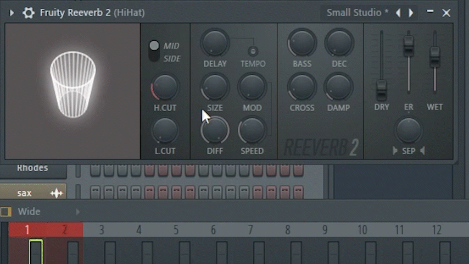
Task: Click the DRY level fader handle
Action: click(381, 90)
